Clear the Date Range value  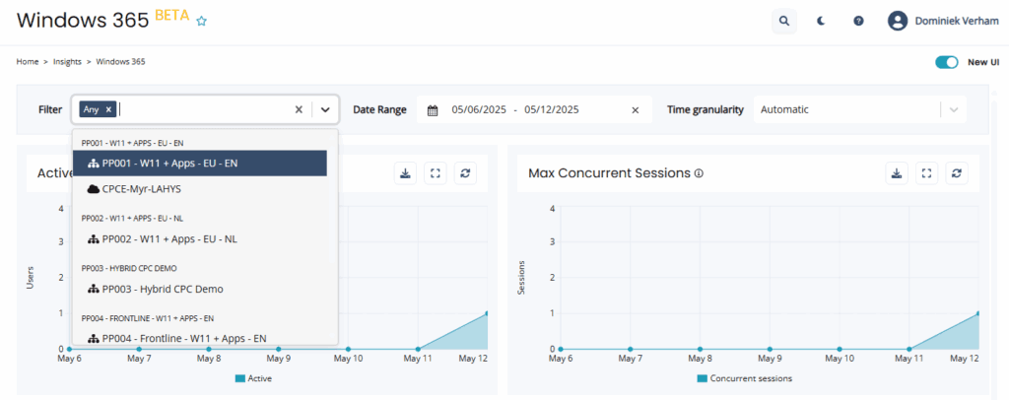click(x=635, y=110)
